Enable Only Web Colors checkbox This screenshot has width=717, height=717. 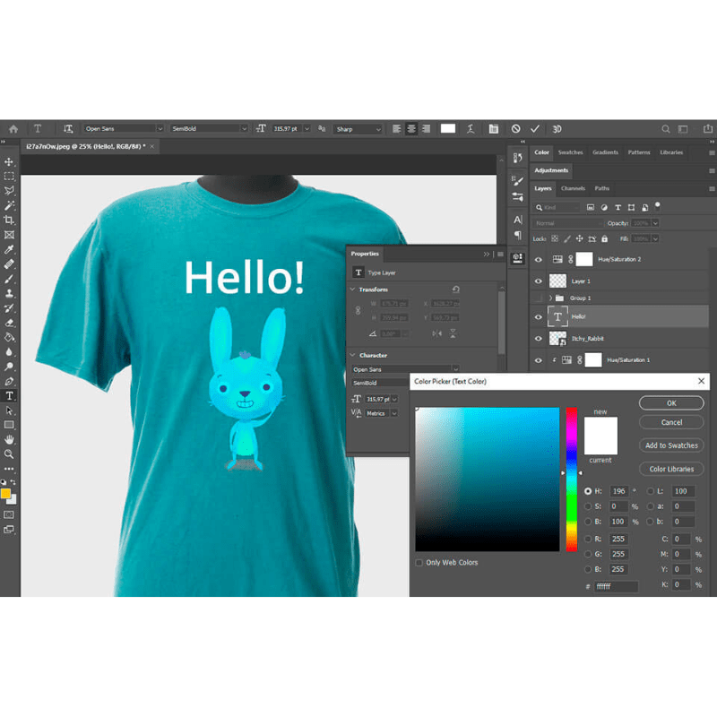tap(418, 562)
